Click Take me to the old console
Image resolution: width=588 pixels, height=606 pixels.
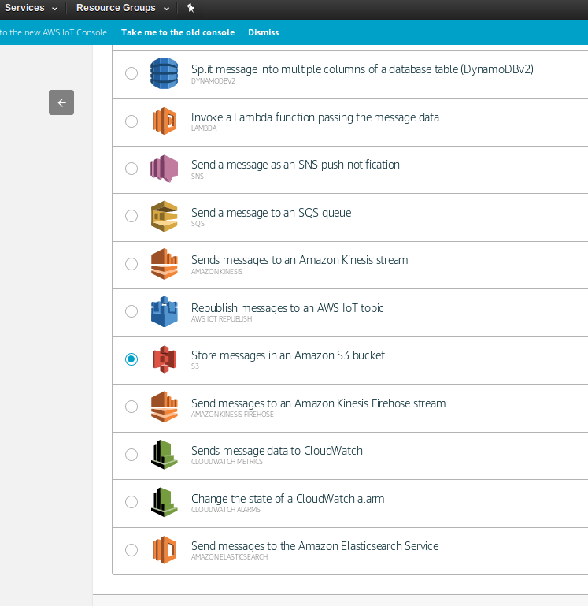[x=178, y=32]
